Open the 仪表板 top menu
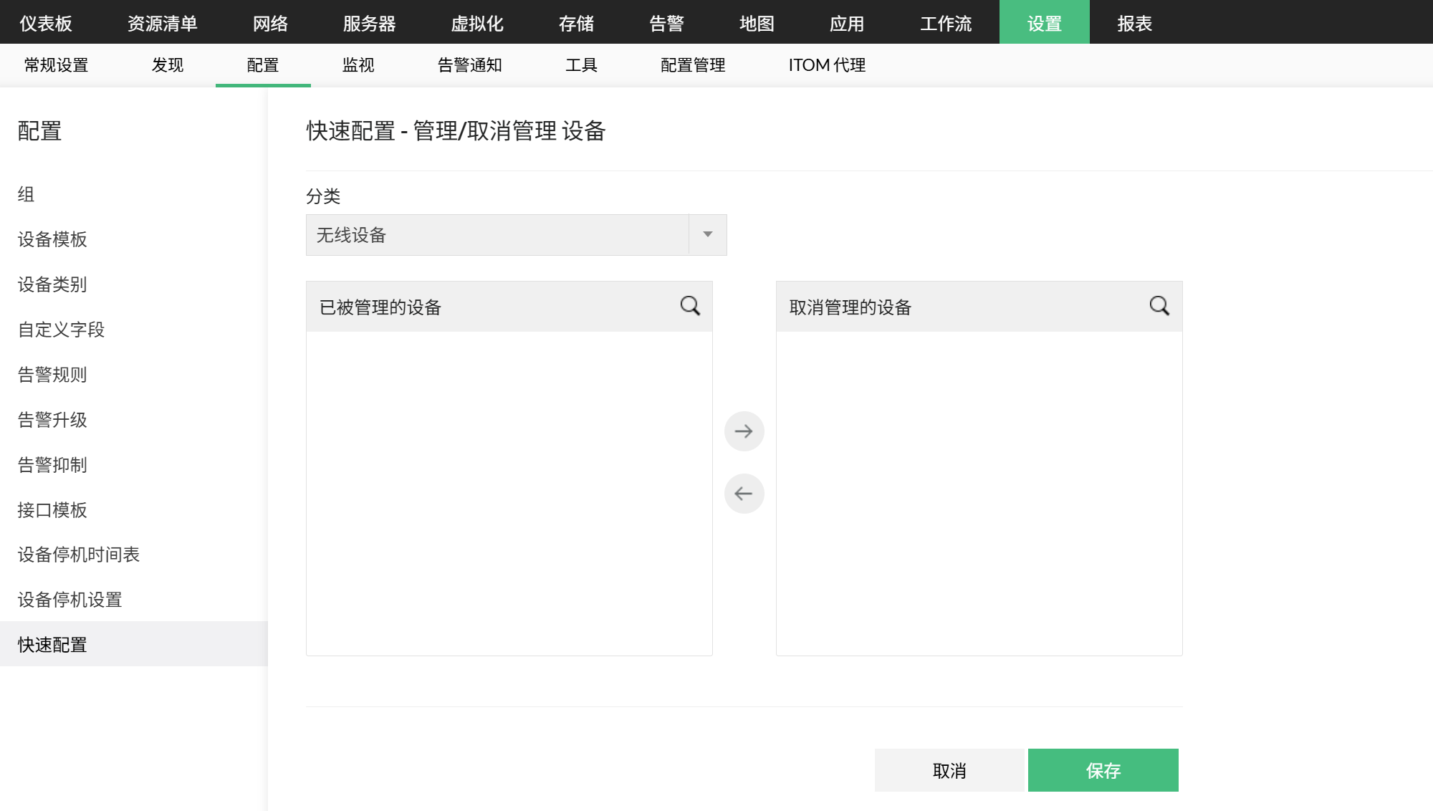The image size is (1433, 811). pos(46,23)
